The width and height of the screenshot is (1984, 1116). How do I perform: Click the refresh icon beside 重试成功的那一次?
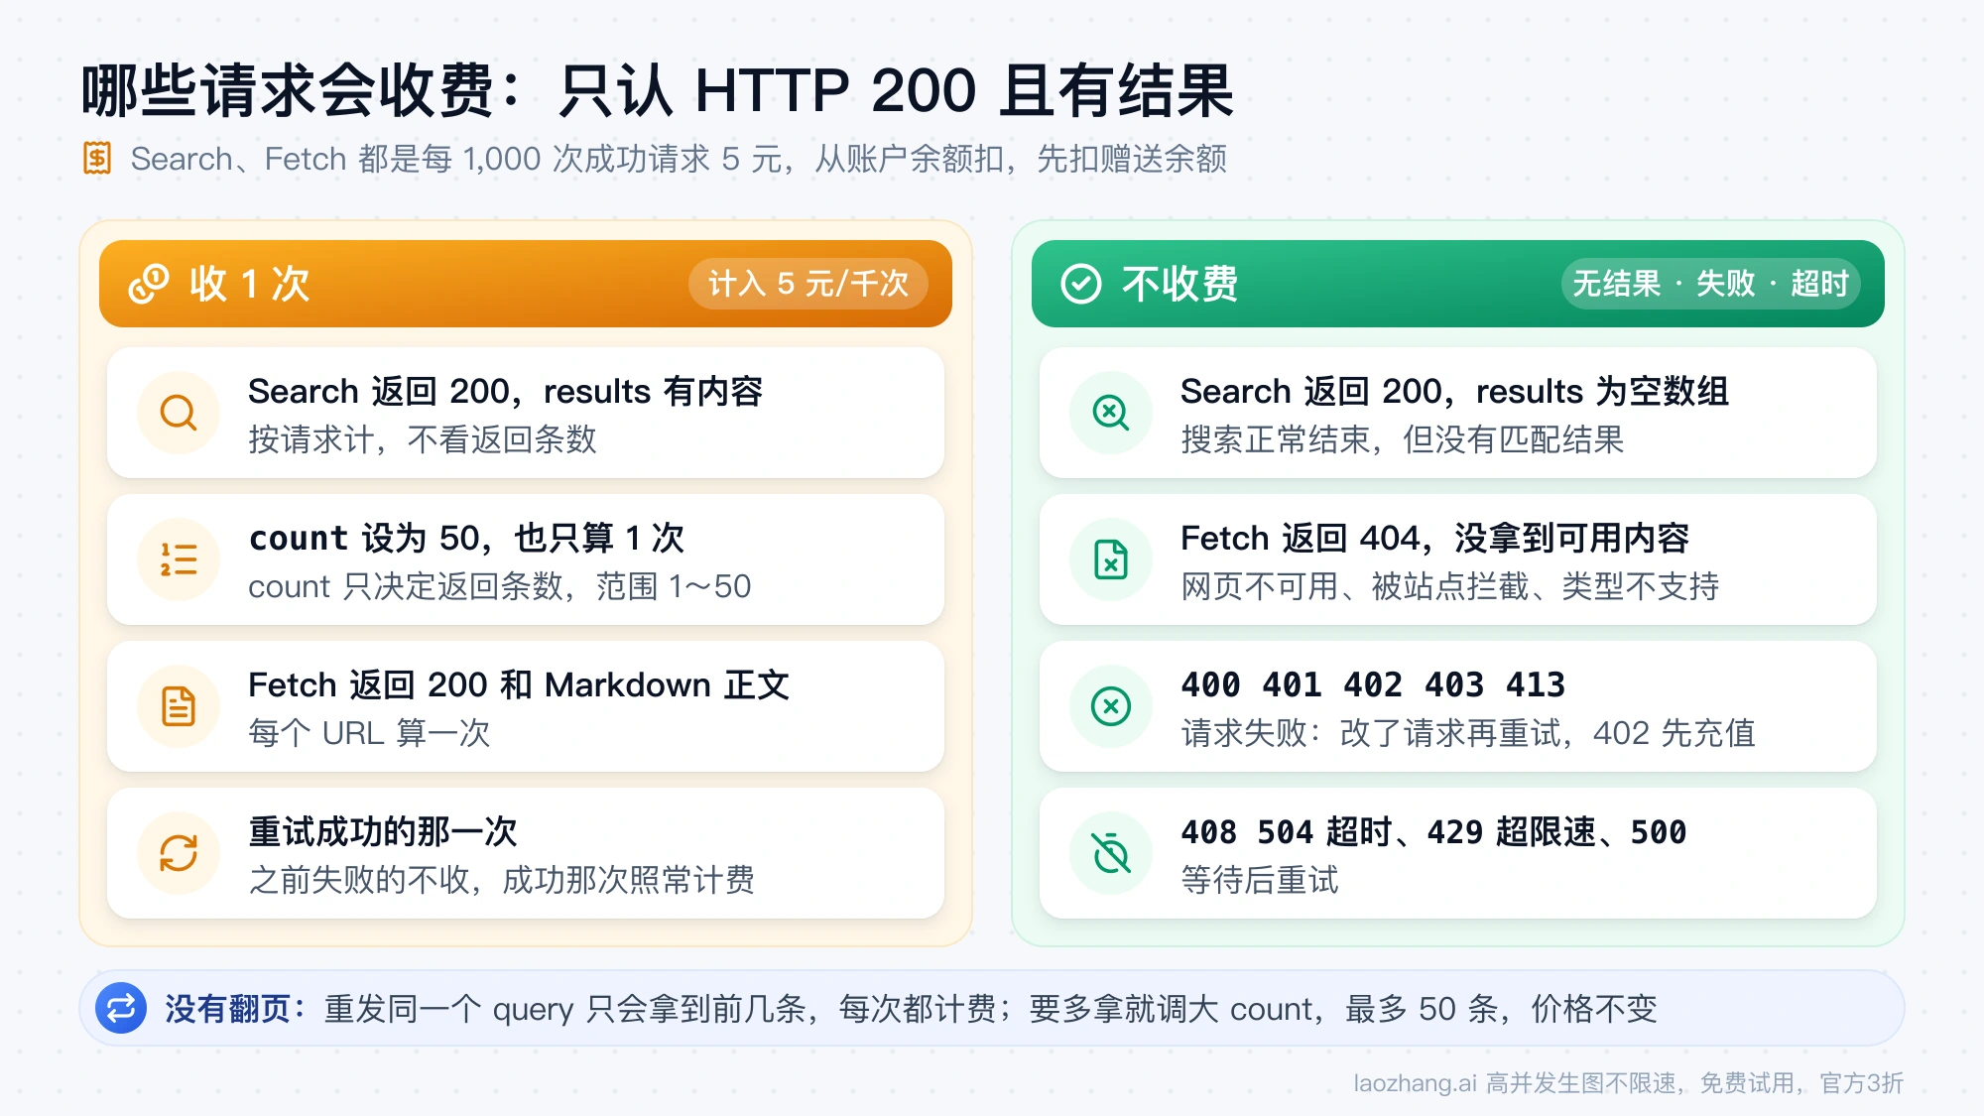click(x=179, y=853)
